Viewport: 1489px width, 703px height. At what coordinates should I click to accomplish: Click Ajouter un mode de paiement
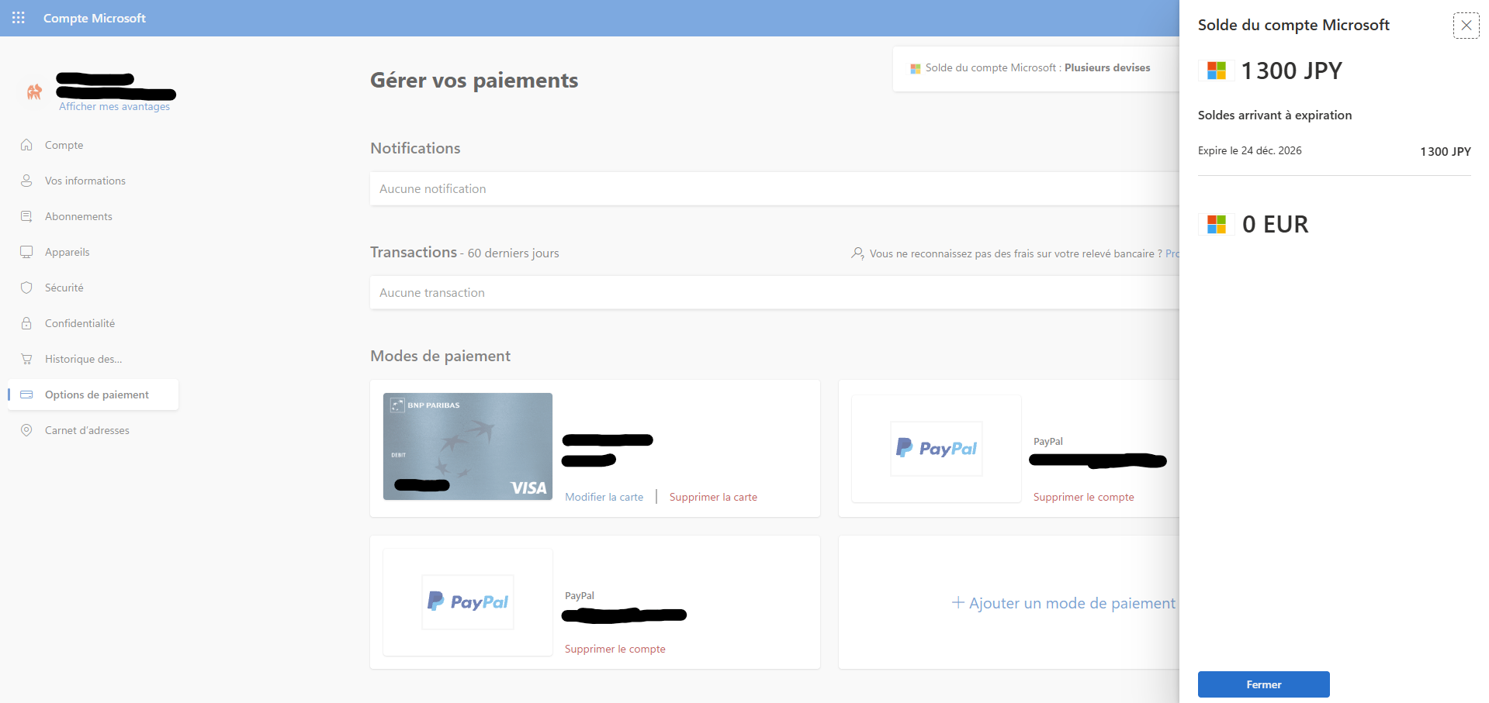1064,603
